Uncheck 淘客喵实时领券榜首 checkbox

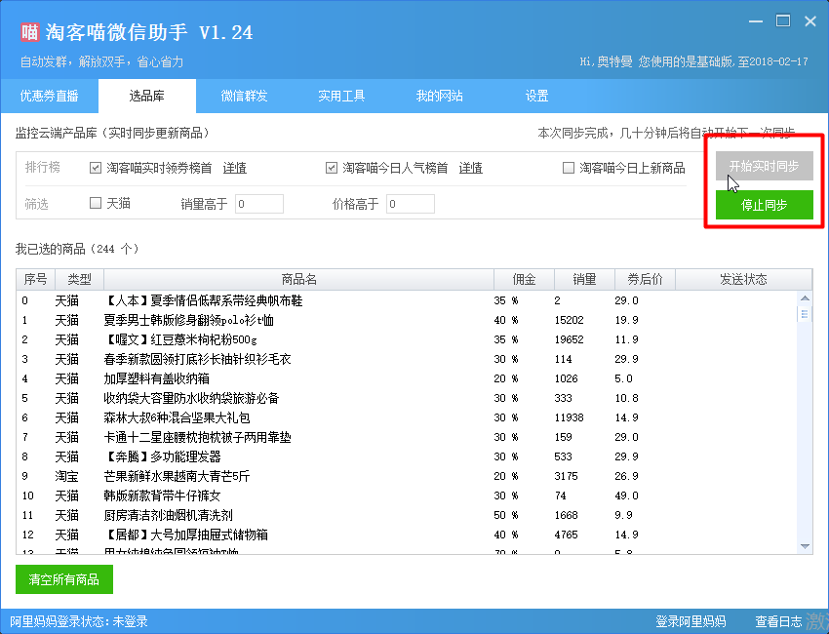[x=96, y=168]
